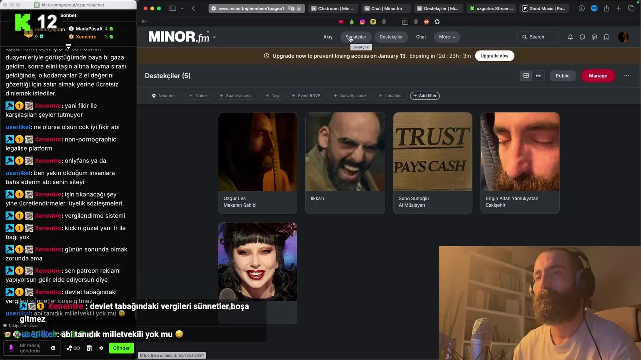
Task: Click the yellow bookmark favicon
Action: click(373, 22)
